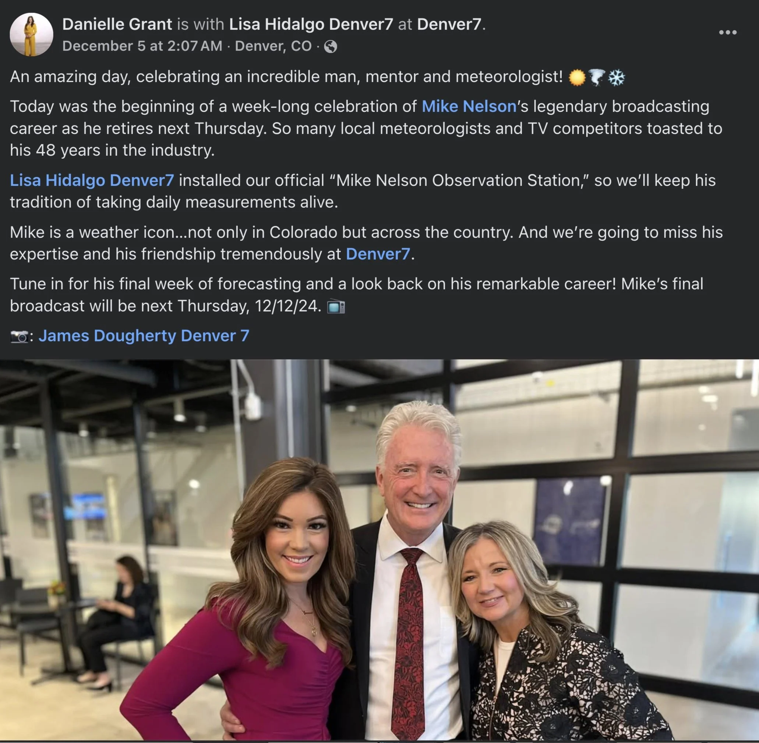Screen dimensions: 759x743
Task: Open Danielle Grant's profile name link
Action: click(x=117, y=24)
